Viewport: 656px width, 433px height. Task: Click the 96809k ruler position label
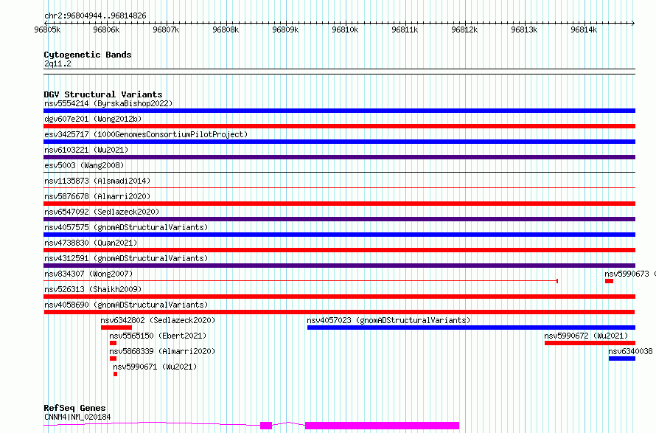coord(285,30)
